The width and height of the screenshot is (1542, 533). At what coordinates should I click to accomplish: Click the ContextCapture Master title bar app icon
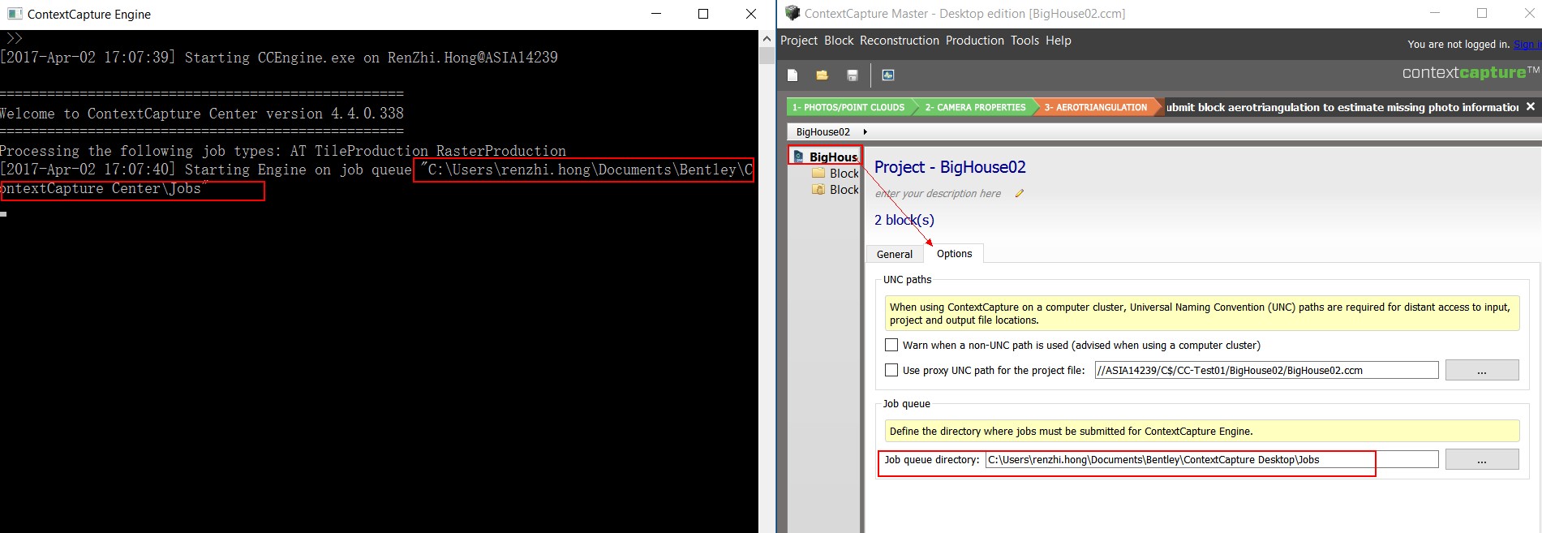click(792, 13)
